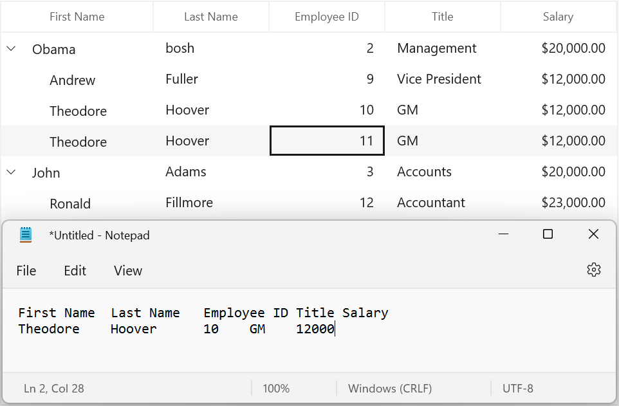The height and width of the screenshot is (406, 619).
Task: Click Employee ID cell showing 3
Action: coord(327,172)
